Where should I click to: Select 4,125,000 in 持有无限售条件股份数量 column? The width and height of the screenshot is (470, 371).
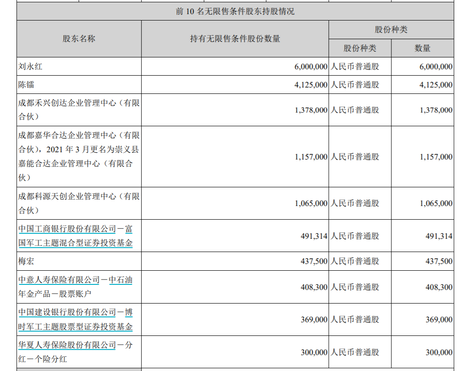click(311, 85)
